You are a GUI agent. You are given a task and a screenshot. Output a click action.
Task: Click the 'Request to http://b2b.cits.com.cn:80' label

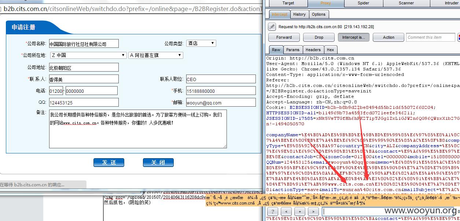point(326,27)
